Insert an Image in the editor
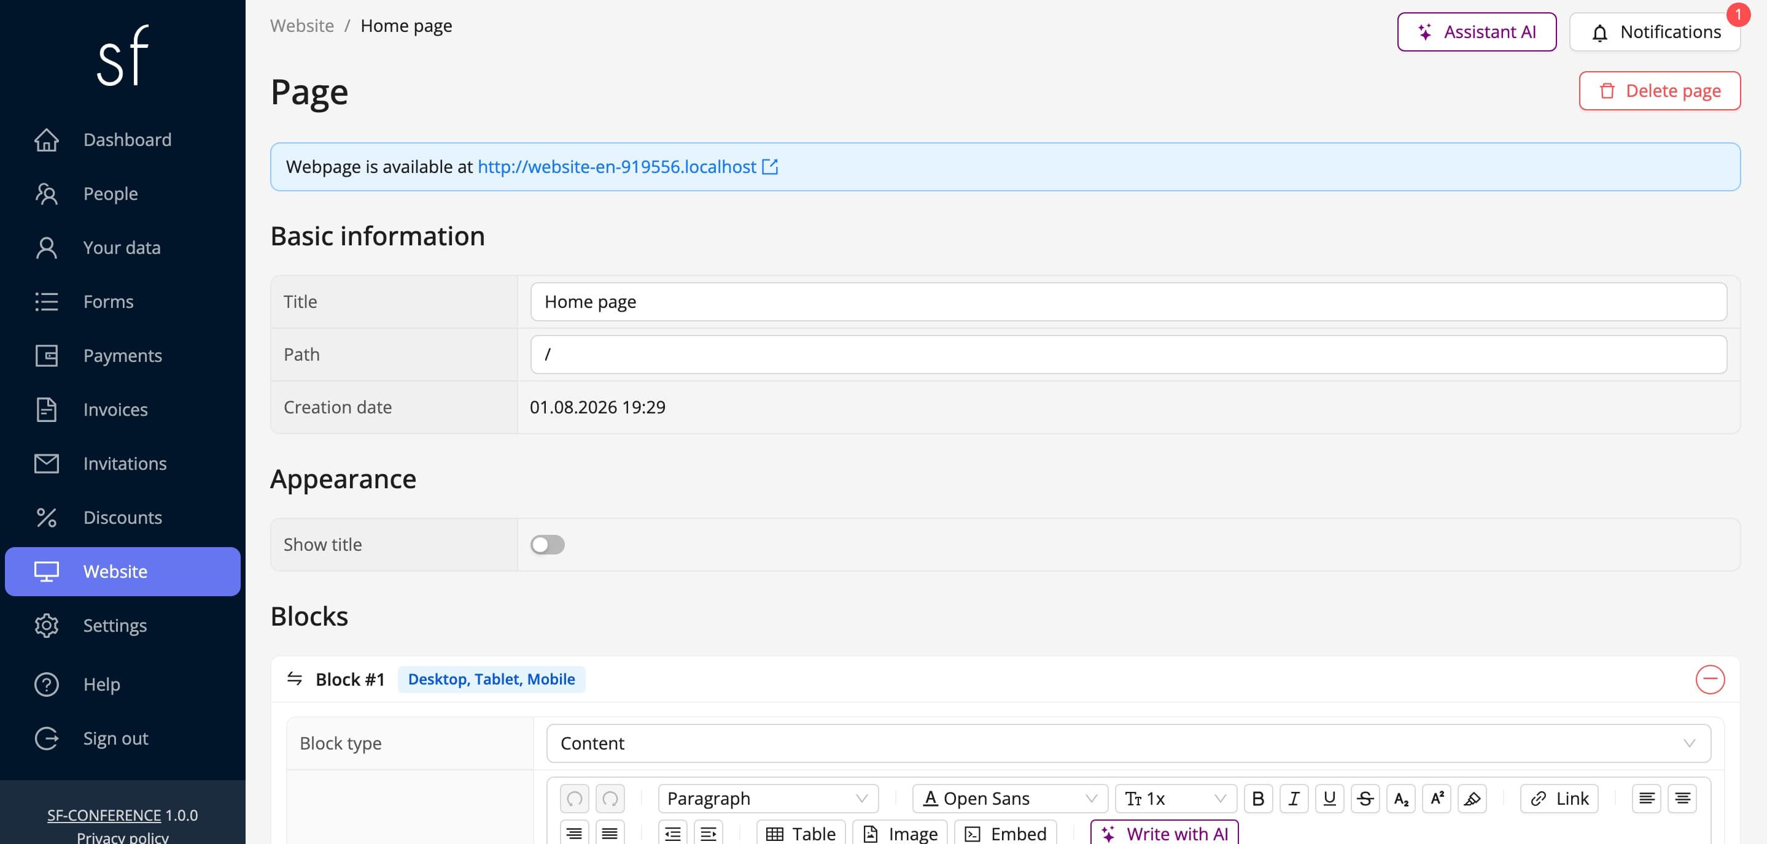 point(900,833)
